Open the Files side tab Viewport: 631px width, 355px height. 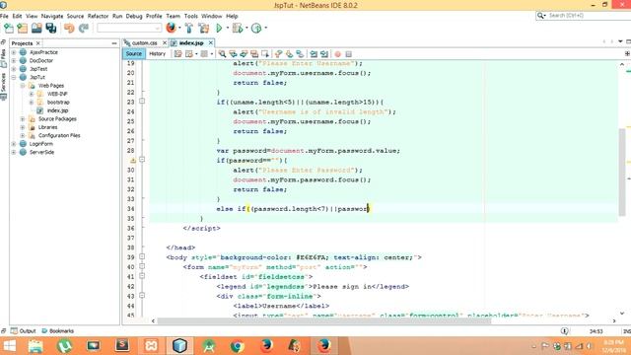[x=3, y=58]
